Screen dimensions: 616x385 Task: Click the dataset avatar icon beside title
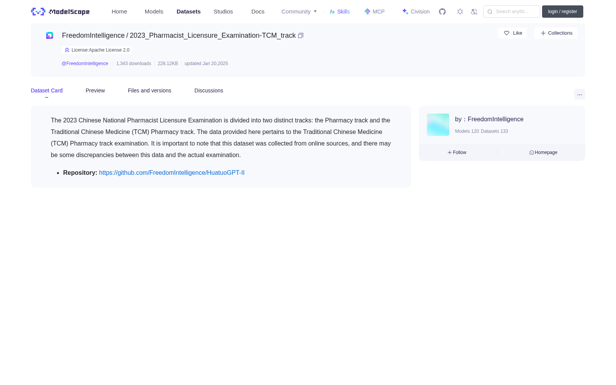[x=50, y=35]
